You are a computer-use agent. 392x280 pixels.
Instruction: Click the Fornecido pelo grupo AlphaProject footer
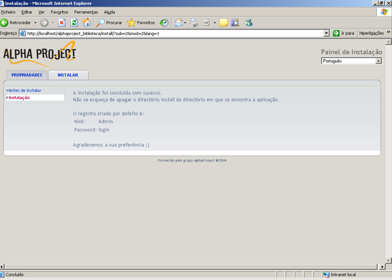click(192, 160)
